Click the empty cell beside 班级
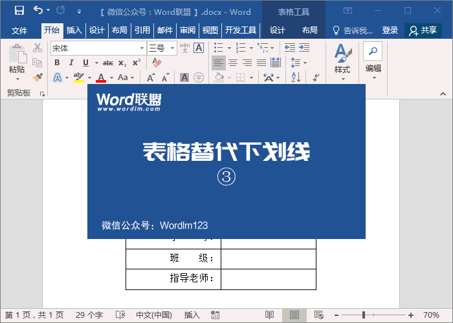Viewport: 453px width, 323px height. point(269,259)
